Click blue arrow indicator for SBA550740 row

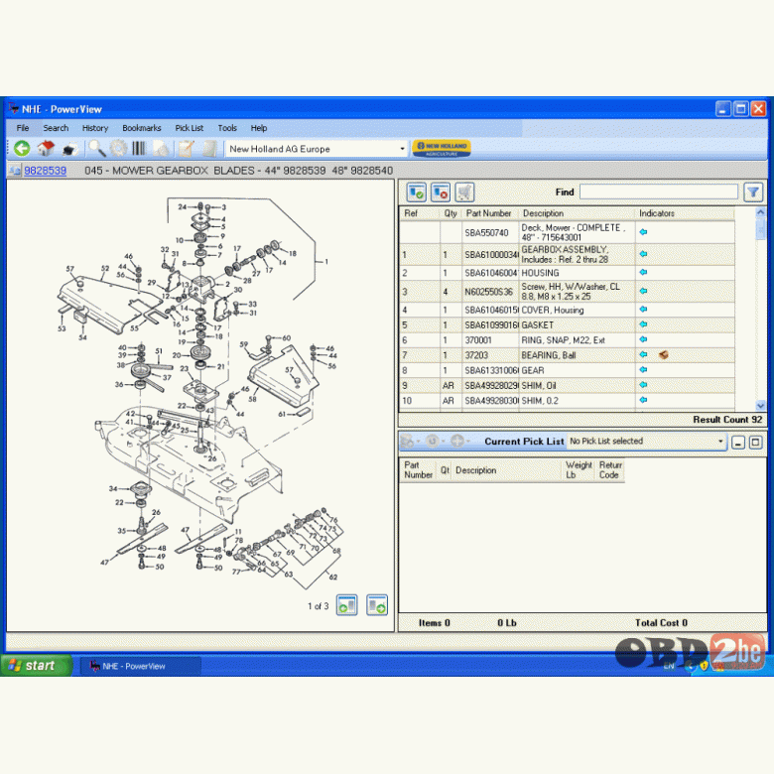[x=643, y=232]
